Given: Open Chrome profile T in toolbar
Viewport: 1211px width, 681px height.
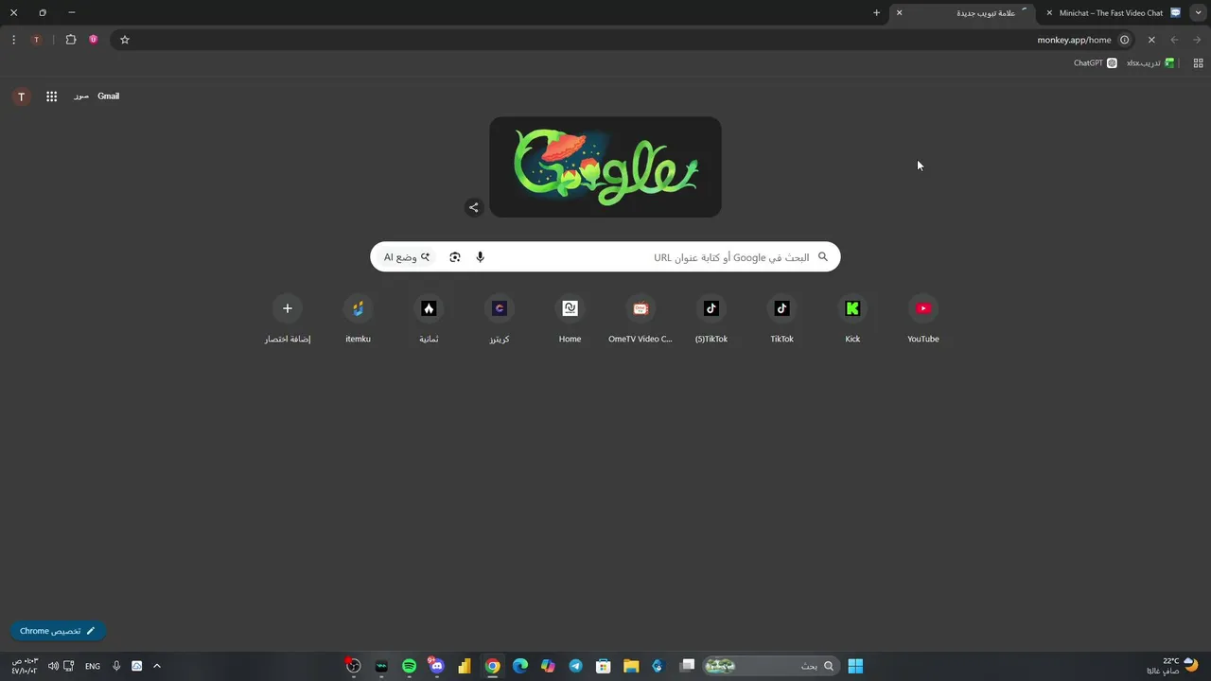Looking at the screenshot, I should tap(36, 40).
